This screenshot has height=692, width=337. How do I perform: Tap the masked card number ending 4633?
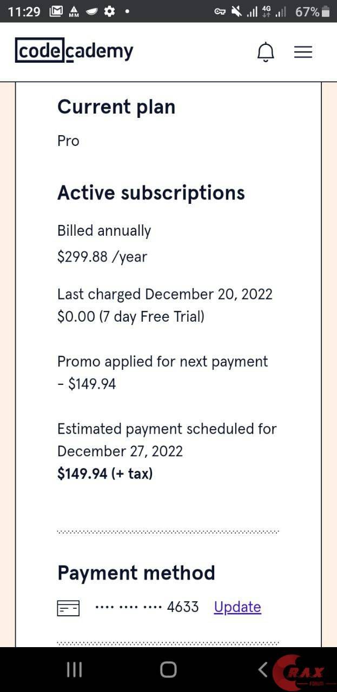[147, 607]
